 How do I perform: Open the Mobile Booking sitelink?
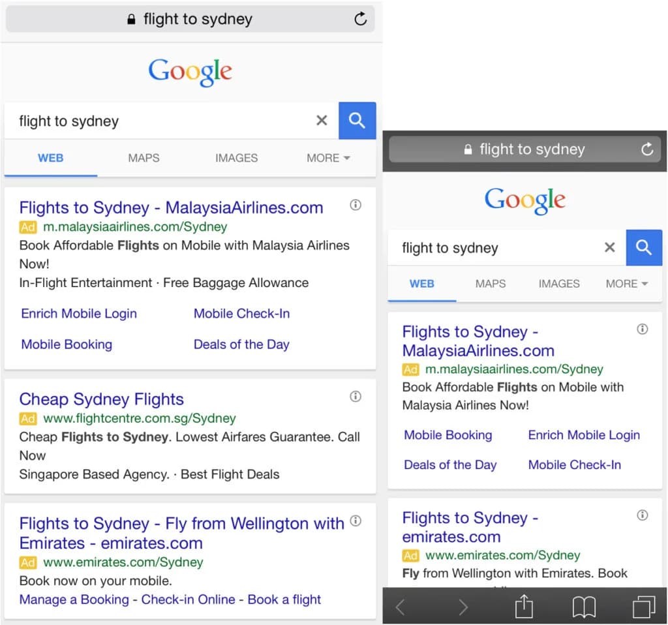click(66, 344)
